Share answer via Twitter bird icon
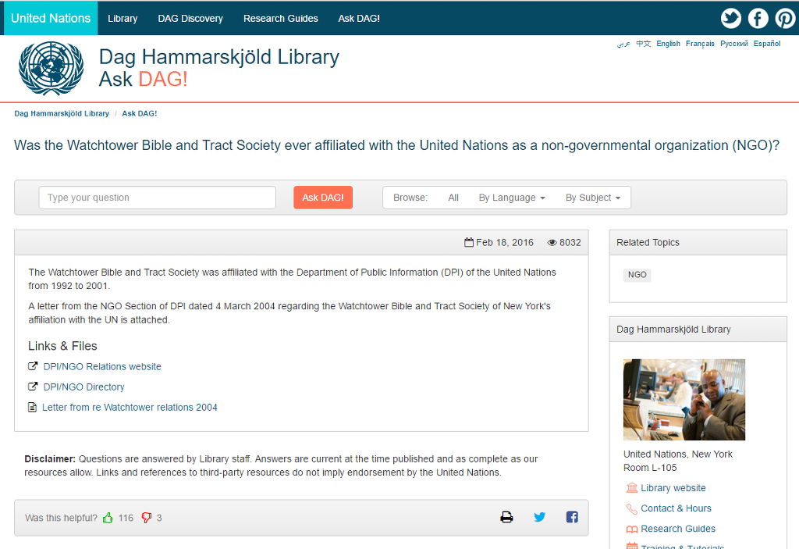The width and height of the screenshot is (799, 549). point(540,517)
